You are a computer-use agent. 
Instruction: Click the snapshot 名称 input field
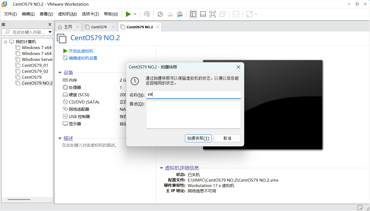(193, 95)
